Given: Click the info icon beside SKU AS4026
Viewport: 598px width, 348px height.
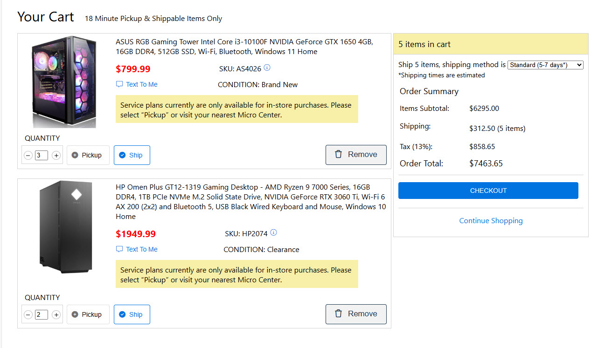Looking at the screenshot, I should 267,68.
